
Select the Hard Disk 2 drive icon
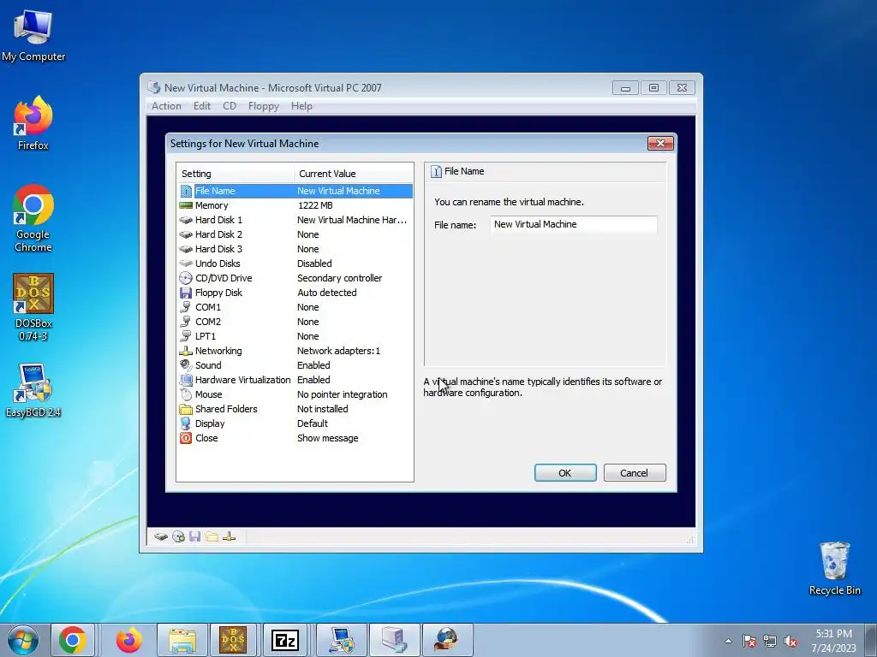pos(186,234)
